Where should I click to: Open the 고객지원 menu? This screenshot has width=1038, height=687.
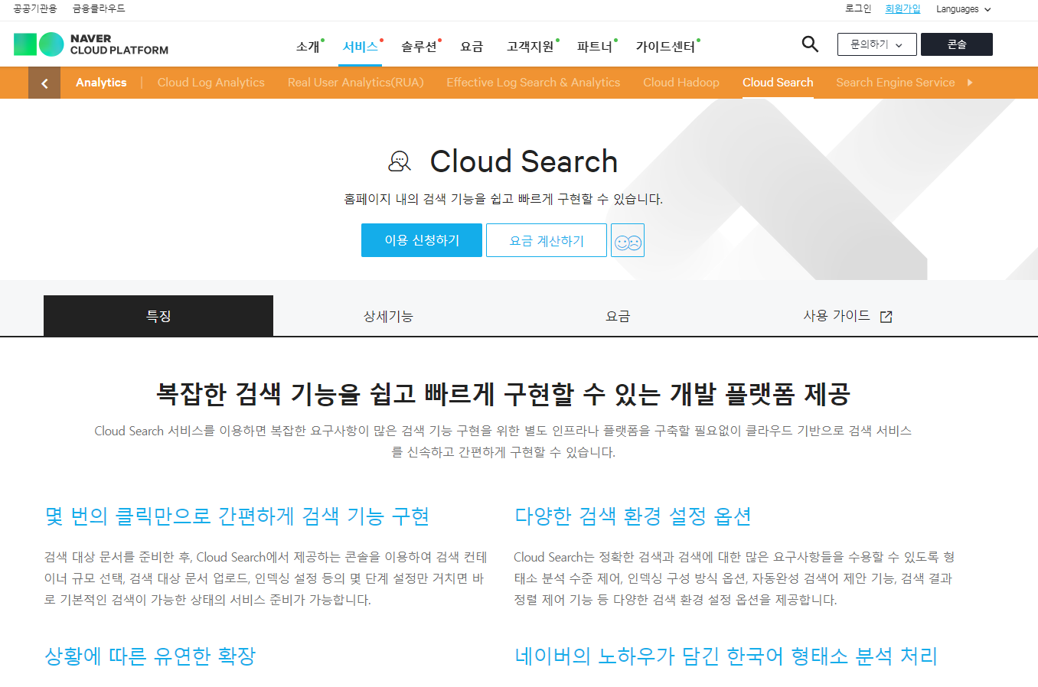pos(530,47)
